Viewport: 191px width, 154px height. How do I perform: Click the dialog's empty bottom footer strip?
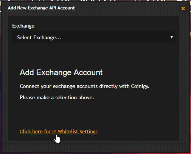coord(96,148)
